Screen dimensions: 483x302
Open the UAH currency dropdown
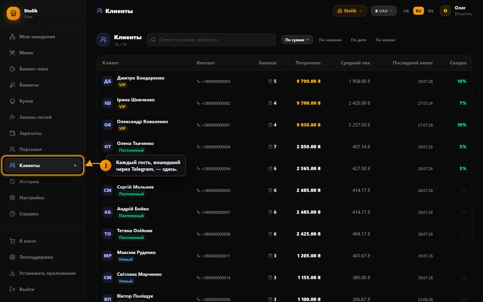coord(384,11)
